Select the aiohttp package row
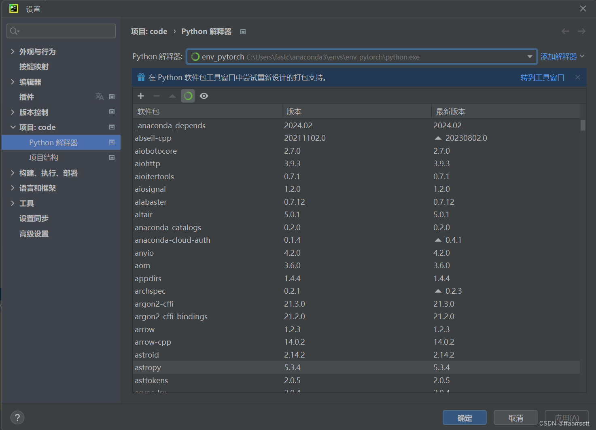 pyautogui.click(x=356, y=164)
